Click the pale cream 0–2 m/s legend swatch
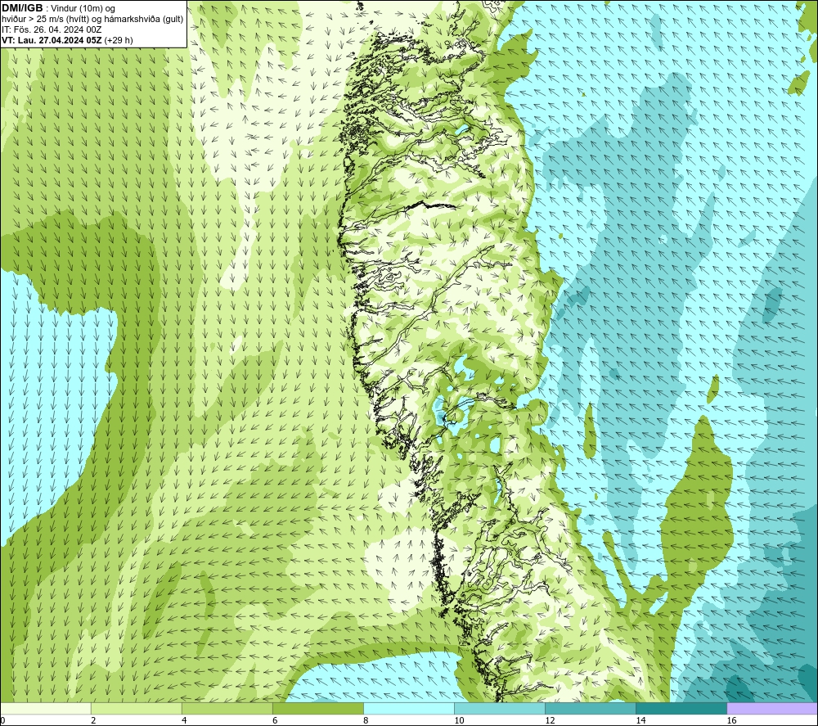The width and height of the screenshot is (818, 726). click(x=46, y=708)
